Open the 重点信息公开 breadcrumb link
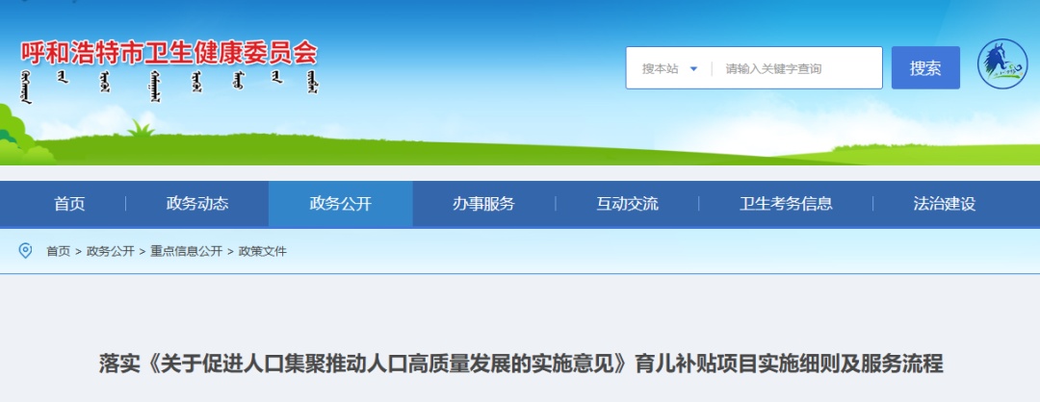The width and height of the screenshot is (1040, 402). coord(186,251)
